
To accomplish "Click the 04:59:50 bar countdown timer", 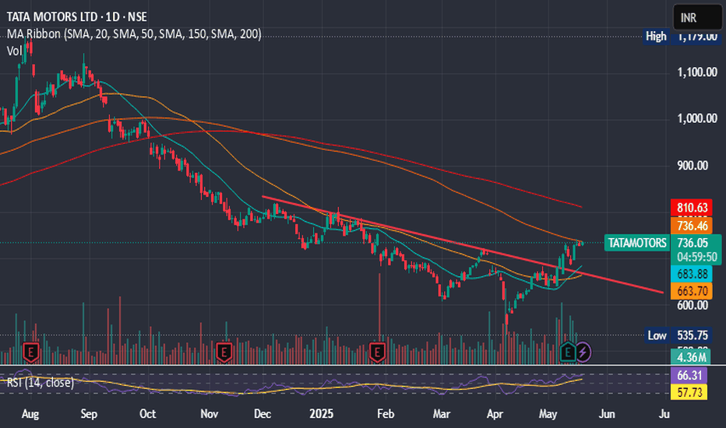I will click(696, 258).
